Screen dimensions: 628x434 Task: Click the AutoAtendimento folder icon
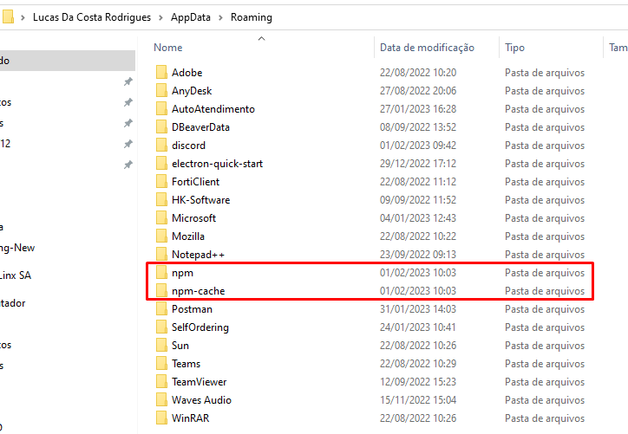point(161,109)
